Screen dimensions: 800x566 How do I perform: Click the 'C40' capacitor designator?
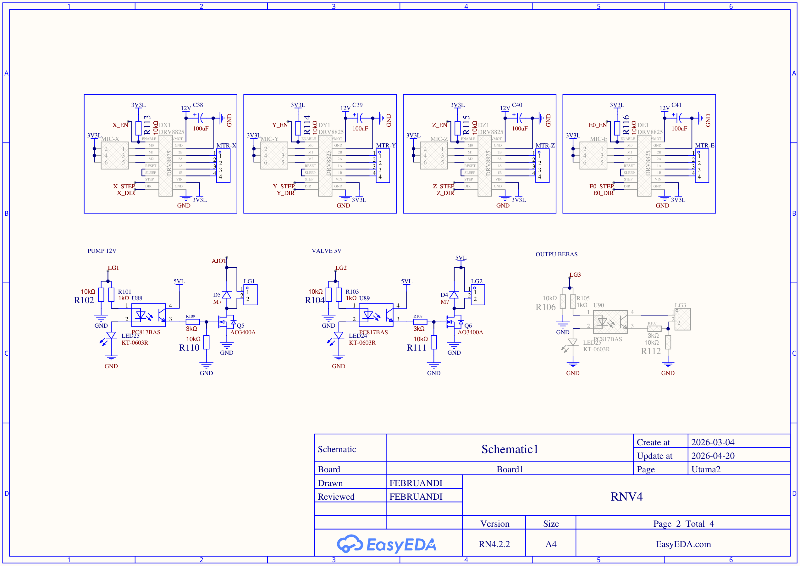(x=517, y=105)
